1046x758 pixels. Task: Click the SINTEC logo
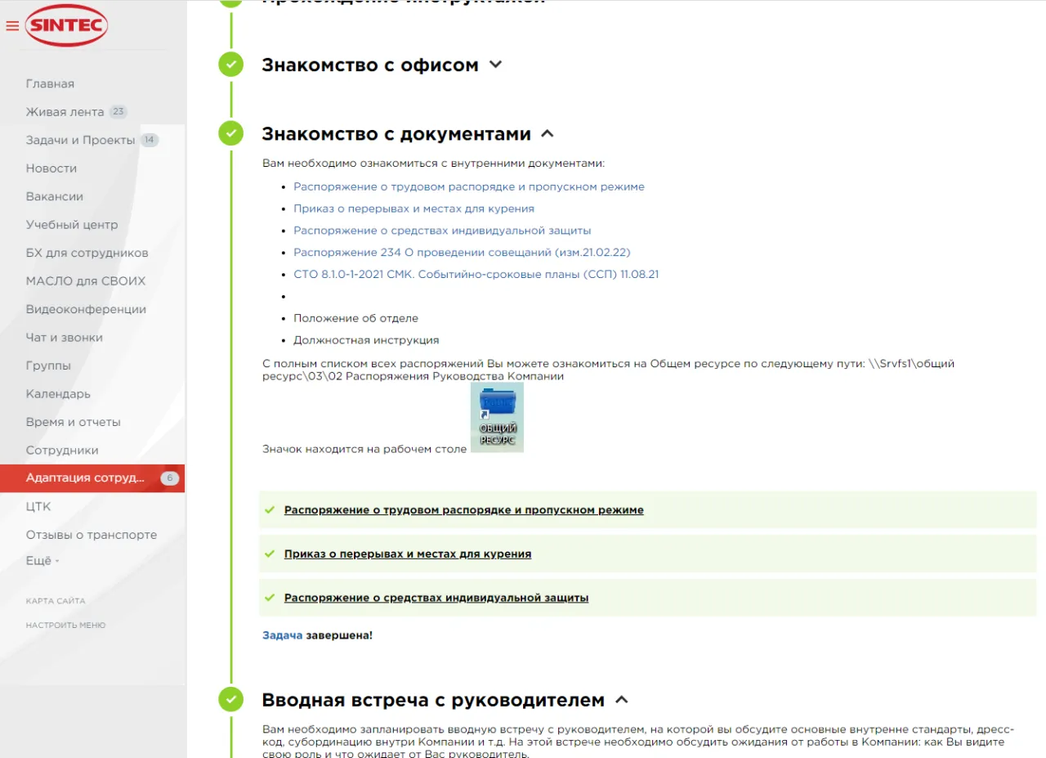[x=66, y=25]
